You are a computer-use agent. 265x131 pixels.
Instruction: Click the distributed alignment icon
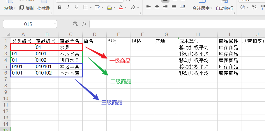tap(183, 7)
